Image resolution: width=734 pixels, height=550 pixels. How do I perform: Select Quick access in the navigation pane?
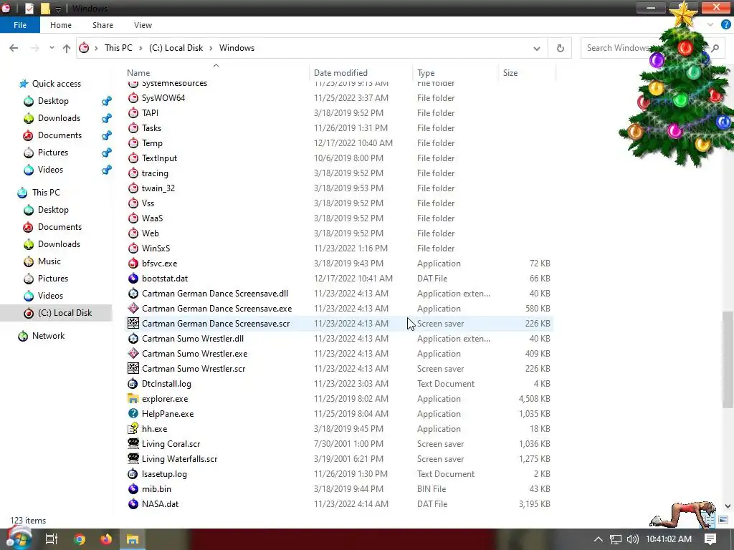pos(56,84)
